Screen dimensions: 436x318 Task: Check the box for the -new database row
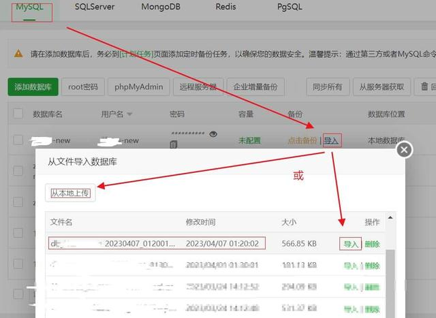click(18, 140)
